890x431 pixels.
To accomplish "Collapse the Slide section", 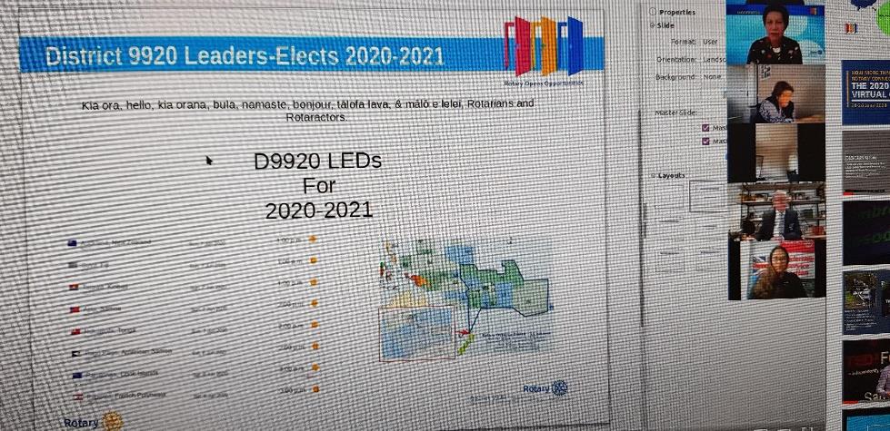I will click(654, 25).
